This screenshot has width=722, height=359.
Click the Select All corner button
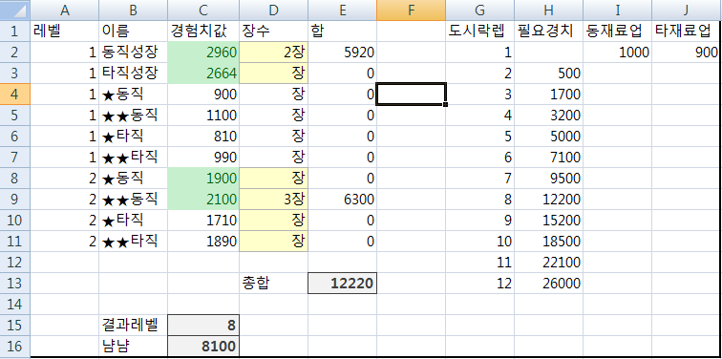tap(15, 11)
